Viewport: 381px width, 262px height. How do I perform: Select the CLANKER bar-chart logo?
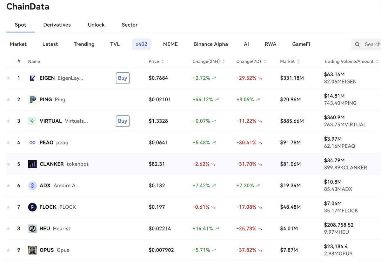click(x=32, y=164)
